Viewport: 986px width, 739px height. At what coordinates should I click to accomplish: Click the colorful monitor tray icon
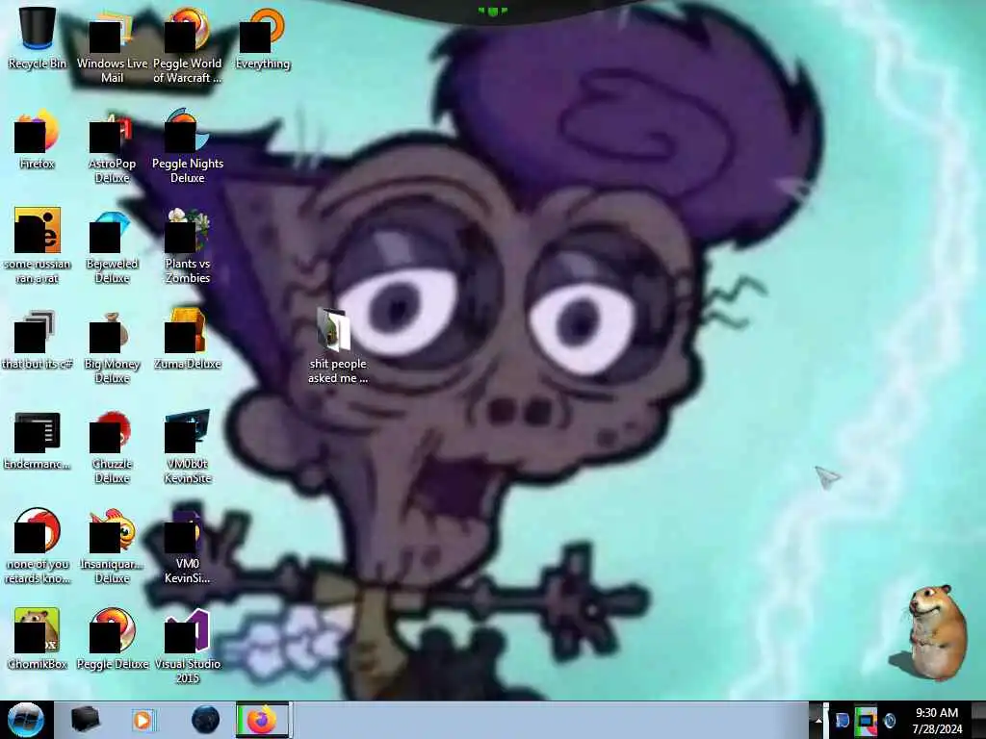click(866, 720)
